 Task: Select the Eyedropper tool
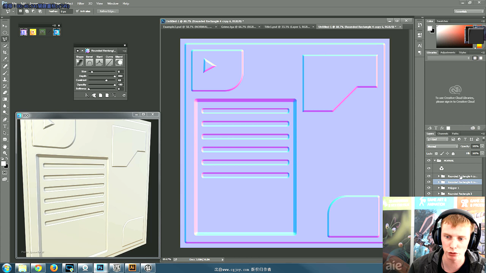pos(5,59)
